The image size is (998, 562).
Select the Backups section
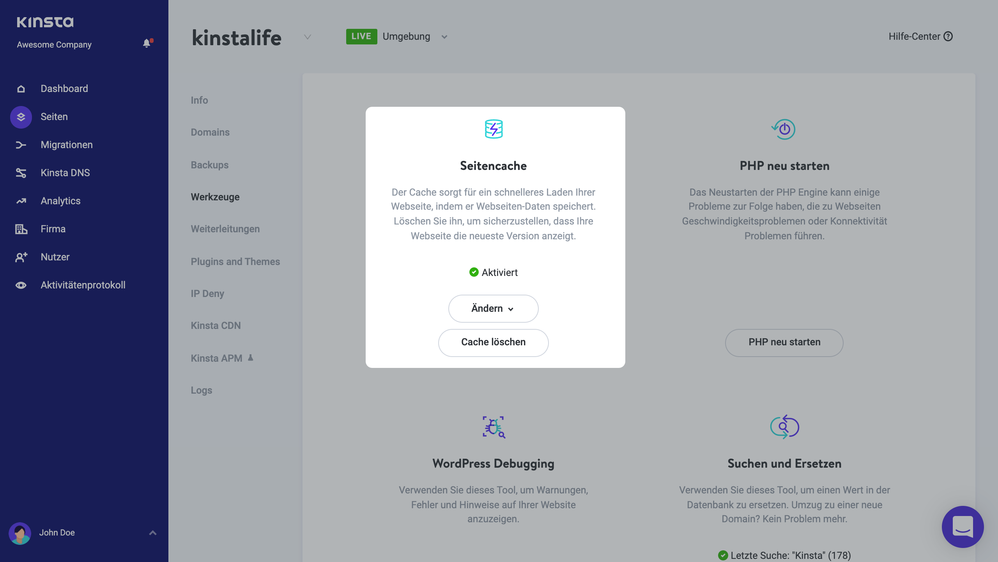coord(209,165)
